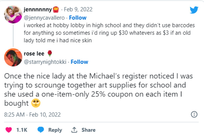204x137 pixels.
Task: Click the blue reply bubble icon
Action: click(x=41, y=130)
